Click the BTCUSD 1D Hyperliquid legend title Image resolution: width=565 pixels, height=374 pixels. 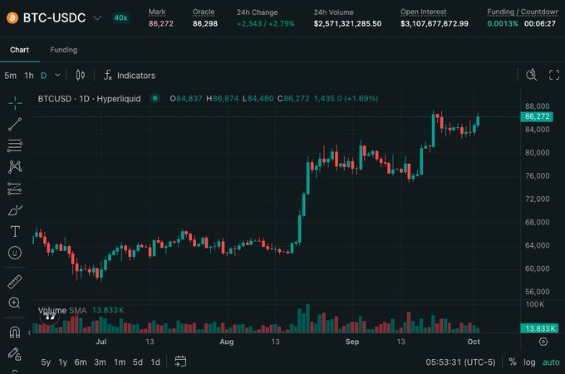(x=89, y=98)
